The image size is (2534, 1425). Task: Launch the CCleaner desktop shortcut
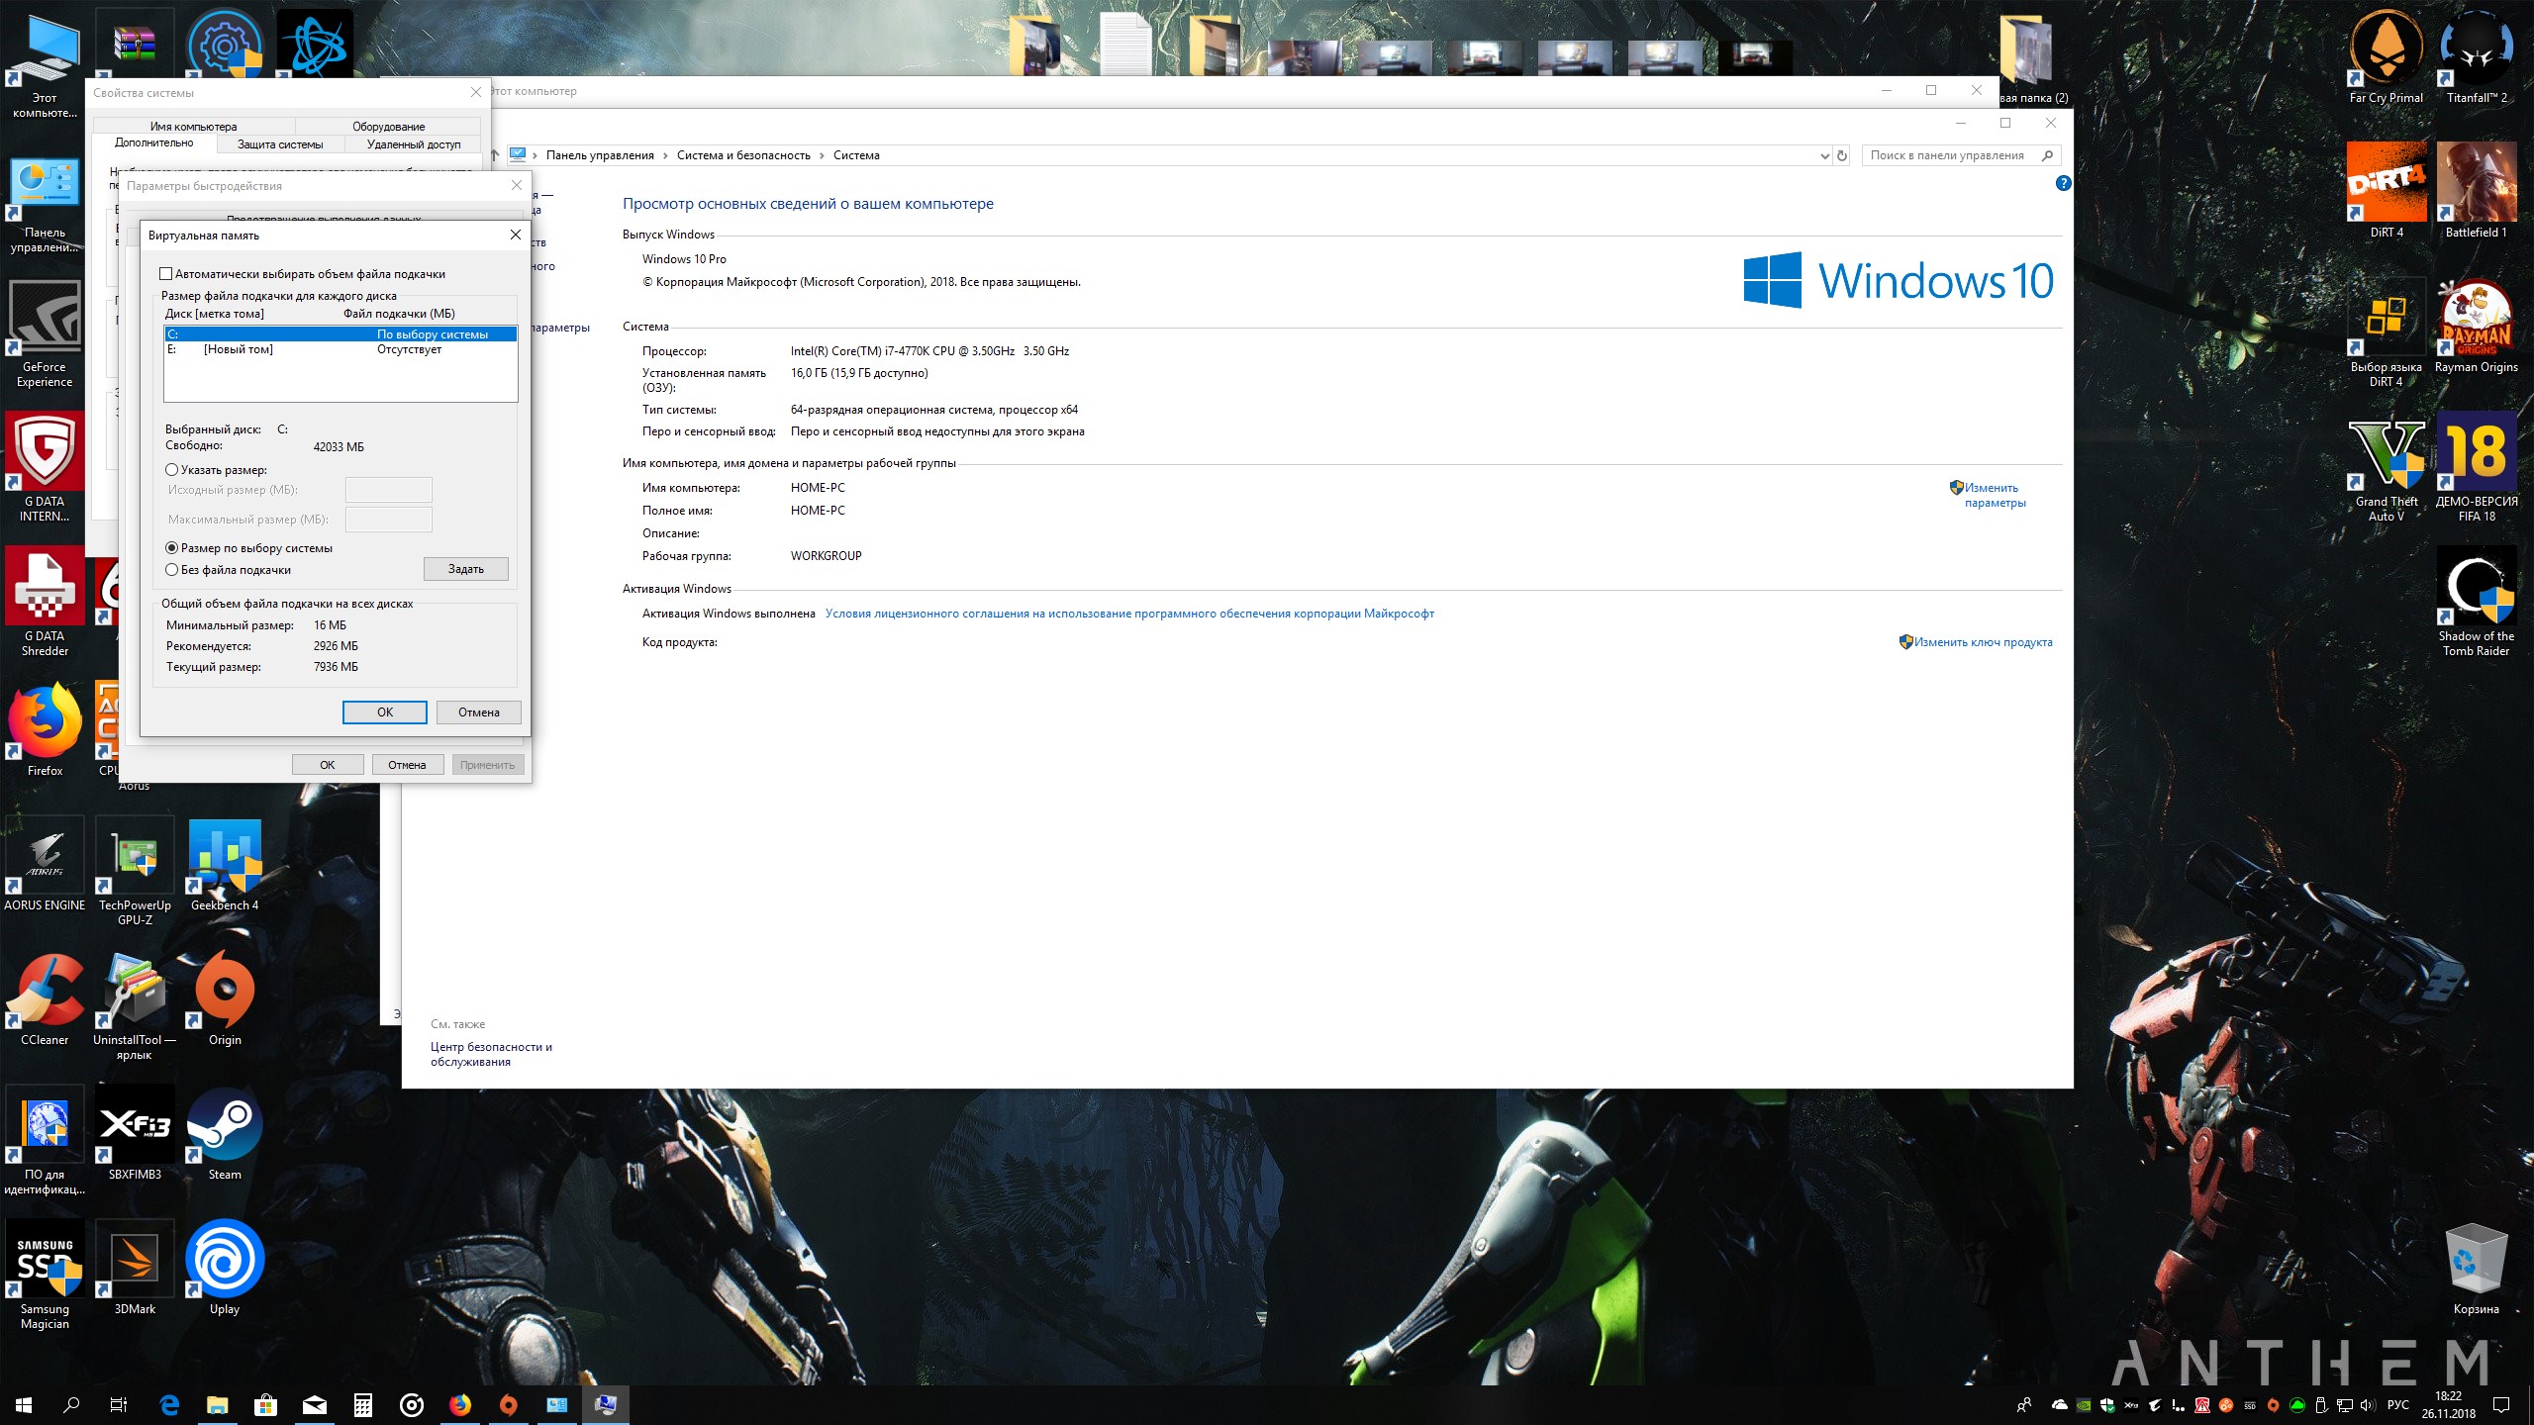(45, 998)
